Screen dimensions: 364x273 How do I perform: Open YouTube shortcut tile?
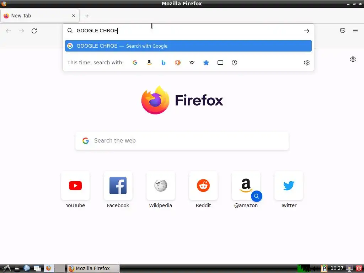[x=75, y=186]
